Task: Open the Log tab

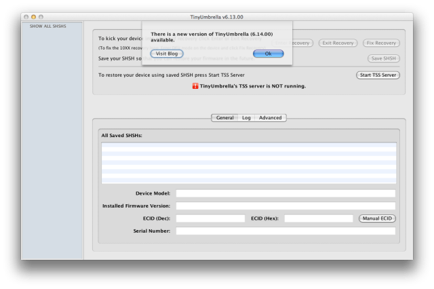Action: 246,117
